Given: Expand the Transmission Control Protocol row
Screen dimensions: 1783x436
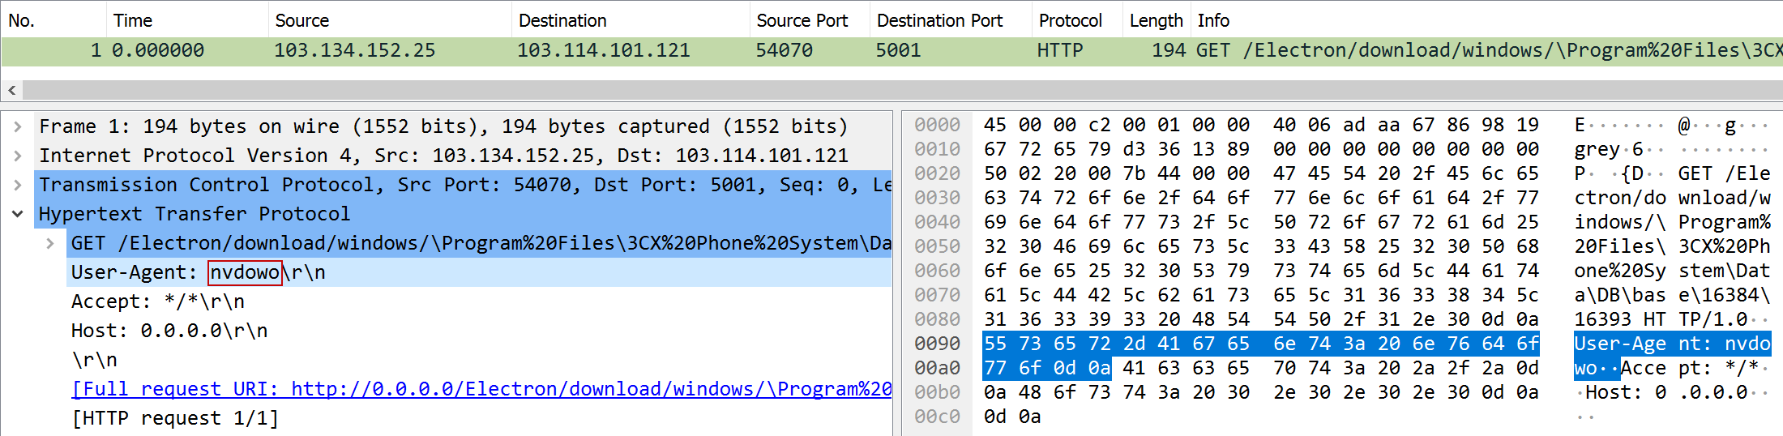Looking at the screenshot, I should 18,185.
